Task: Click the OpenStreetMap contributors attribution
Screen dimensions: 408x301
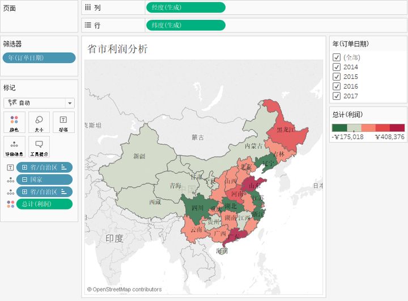Action: click(x=124, y=289)
